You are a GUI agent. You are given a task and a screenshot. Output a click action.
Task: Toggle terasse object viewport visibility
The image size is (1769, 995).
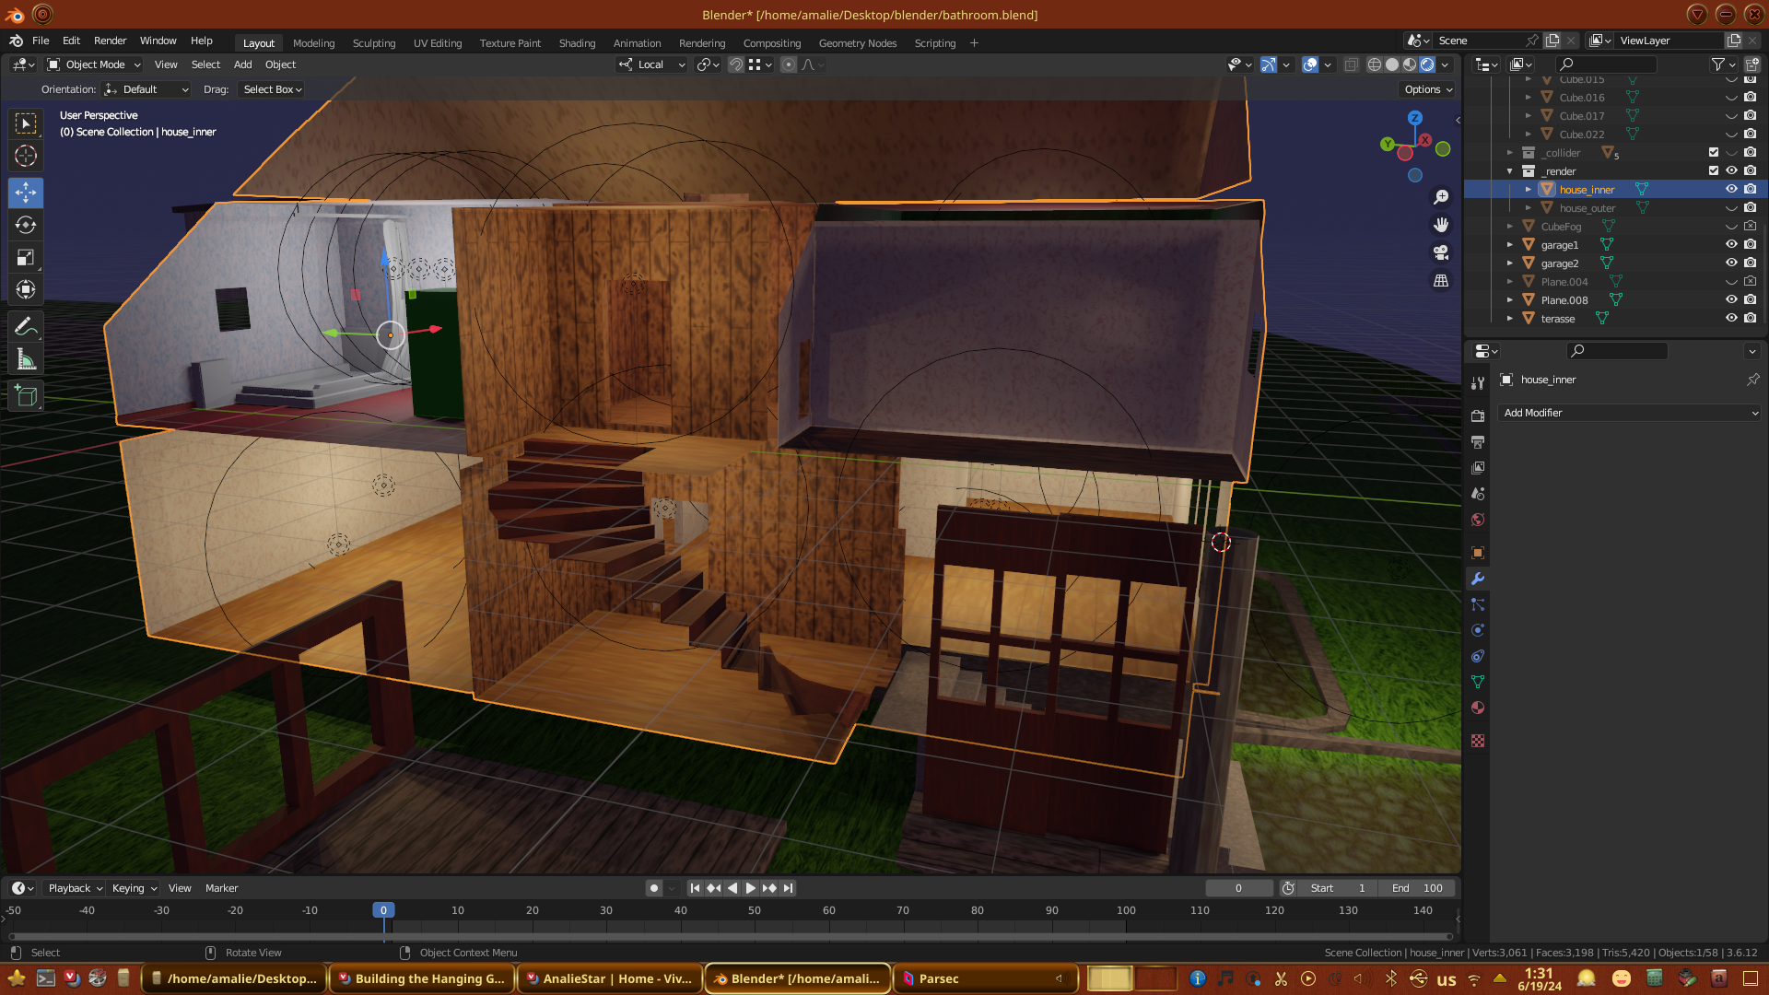(x=1731, y=318)
